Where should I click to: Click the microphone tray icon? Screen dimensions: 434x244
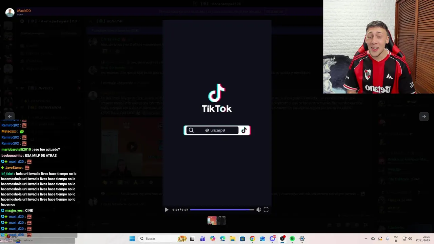click(388, 239)
